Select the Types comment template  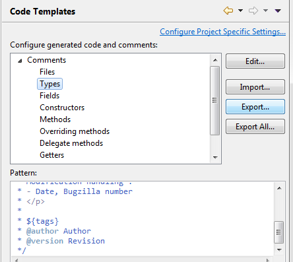49,84
